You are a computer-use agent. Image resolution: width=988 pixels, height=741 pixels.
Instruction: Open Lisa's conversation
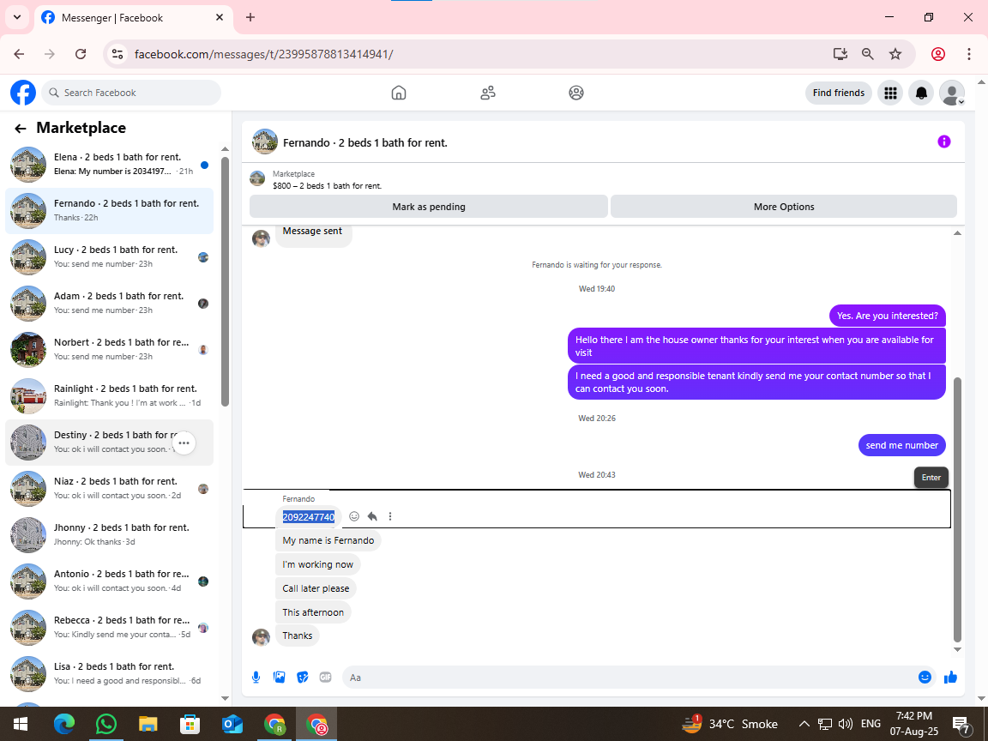pyautogui.click(x=110, y=673)
